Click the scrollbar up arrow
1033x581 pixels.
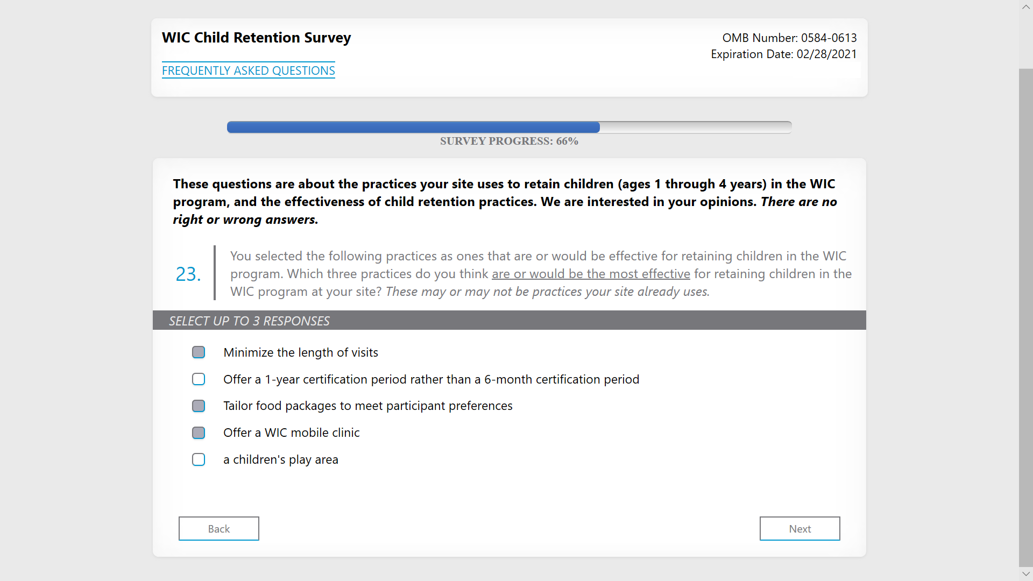click(x=1025, y=7)
